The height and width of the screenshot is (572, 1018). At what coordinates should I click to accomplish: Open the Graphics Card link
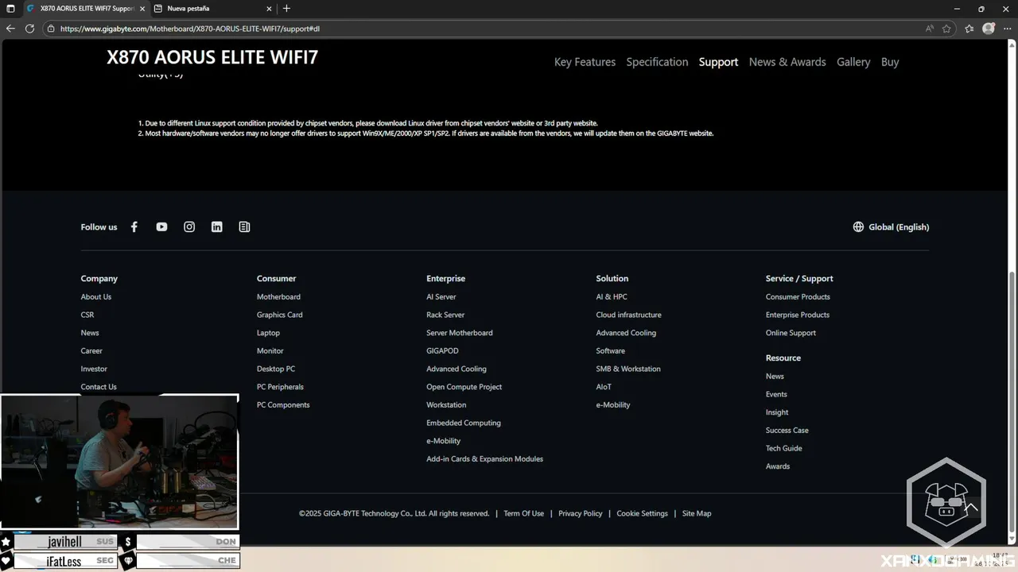click(280, 315)
